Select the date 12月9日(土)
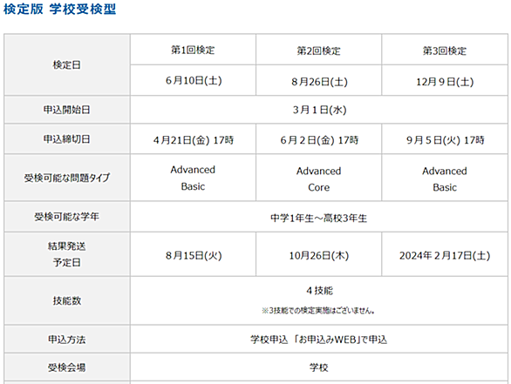511x384 pixels. (x=445, y=81)
